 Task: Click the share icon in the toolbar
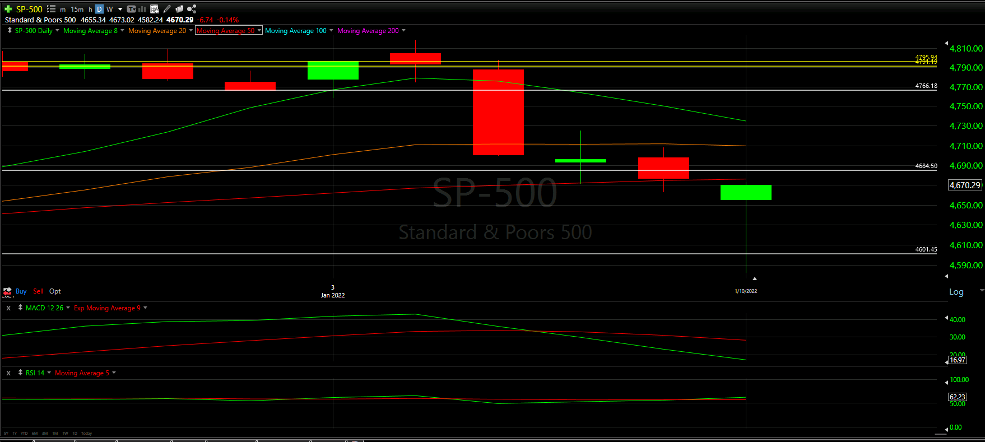coord(192,9)
